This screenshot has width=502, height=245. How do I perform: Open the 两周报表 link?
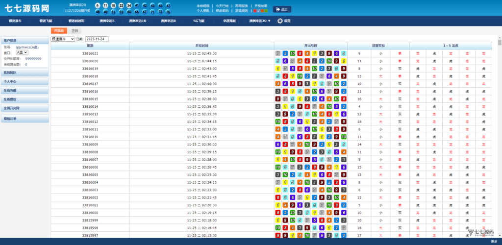(241, 6)
